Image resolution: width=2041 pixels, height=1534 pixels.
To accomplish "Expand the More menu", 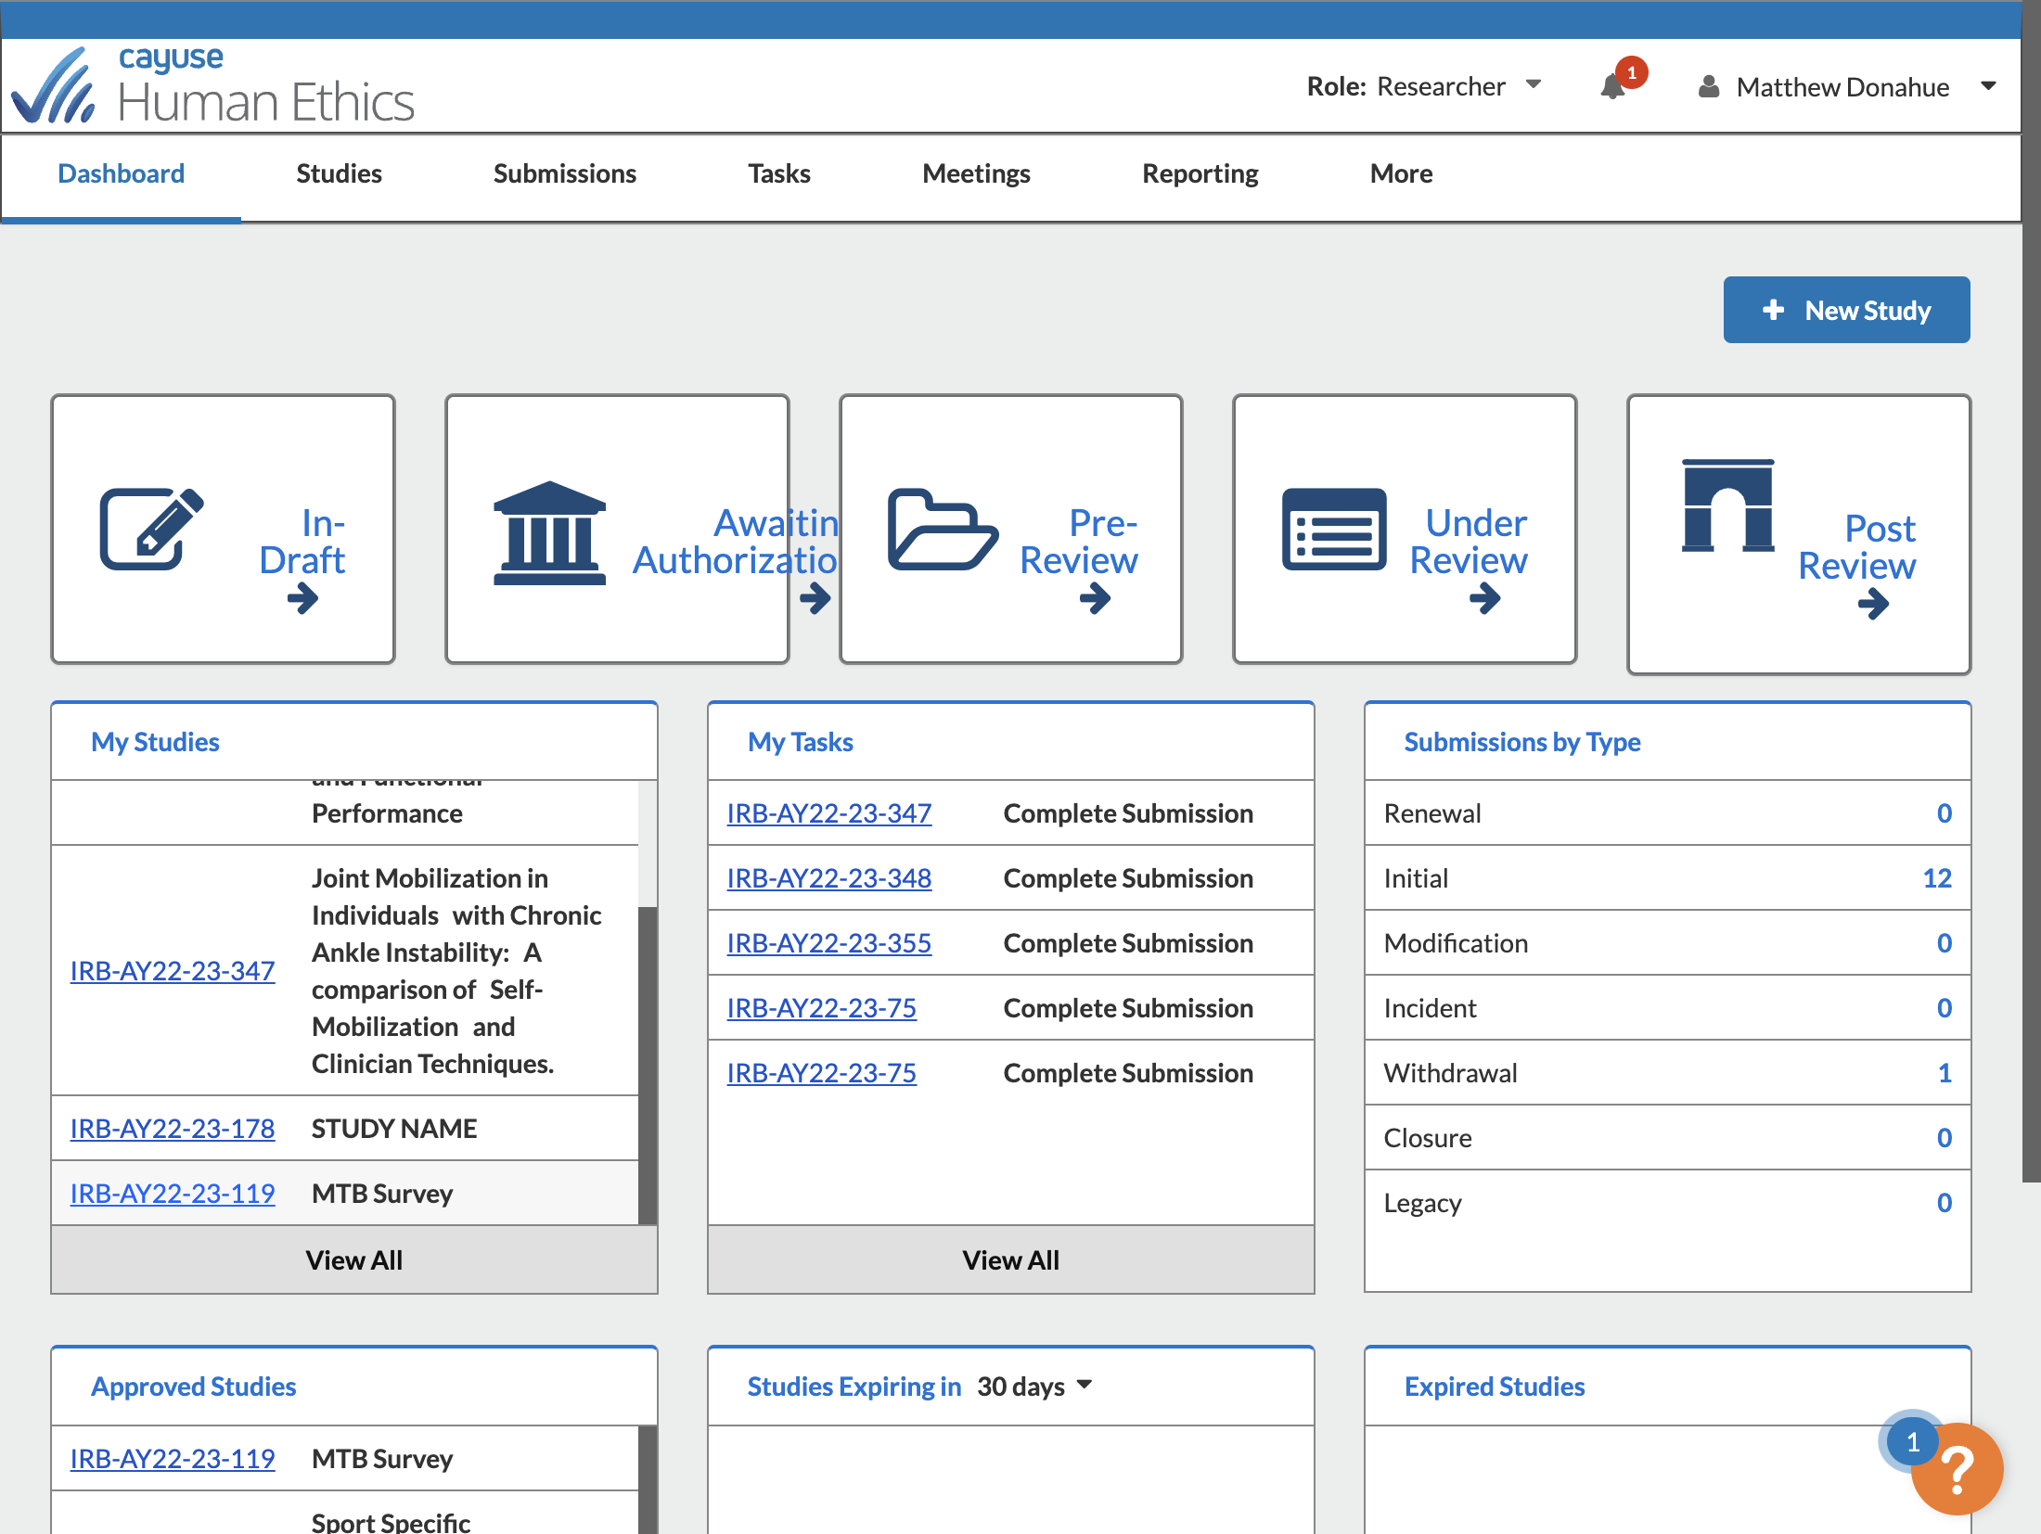I will 1401,174.
